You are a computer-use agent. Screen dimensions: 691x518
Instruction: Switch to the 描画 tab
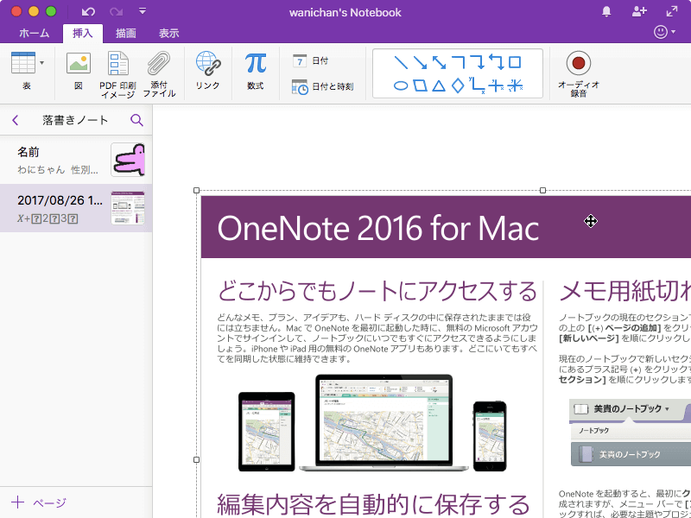pyautogui.click(x=125, y=33)
